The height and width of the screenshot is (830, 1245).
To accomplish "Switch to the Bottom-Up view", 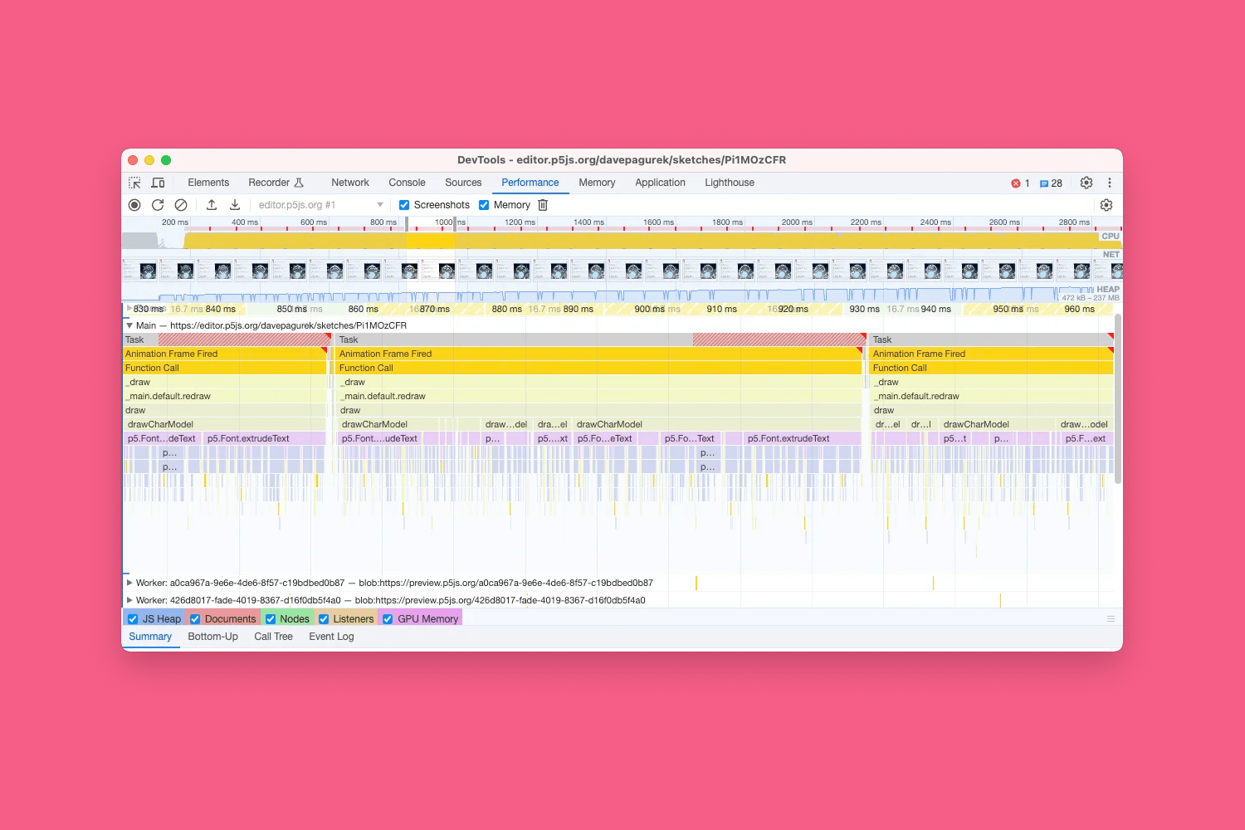I will pyautogui.click(x=212, y=636).
